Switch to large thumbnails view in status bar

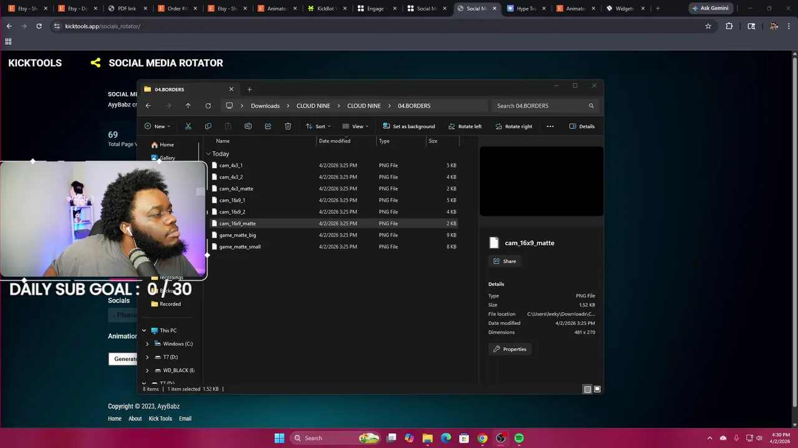pos(597,389)
